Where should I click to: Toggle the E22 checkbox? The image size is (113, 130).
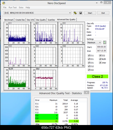(x=89, y=70)
